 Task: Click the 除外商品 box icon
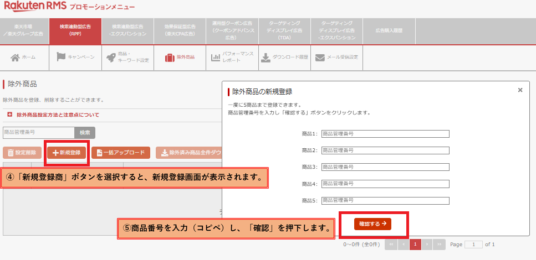170,58
